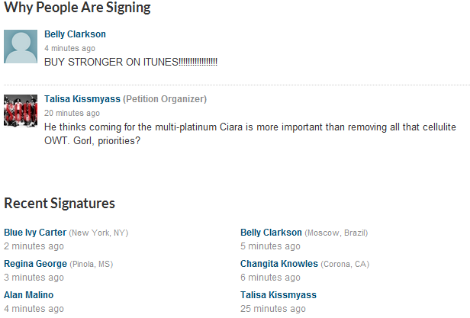The height and width of the screenshot is (318, 470).
Task: Click Belly Clarkson in Recent Signatures list
Action: [x=271, y=233]
